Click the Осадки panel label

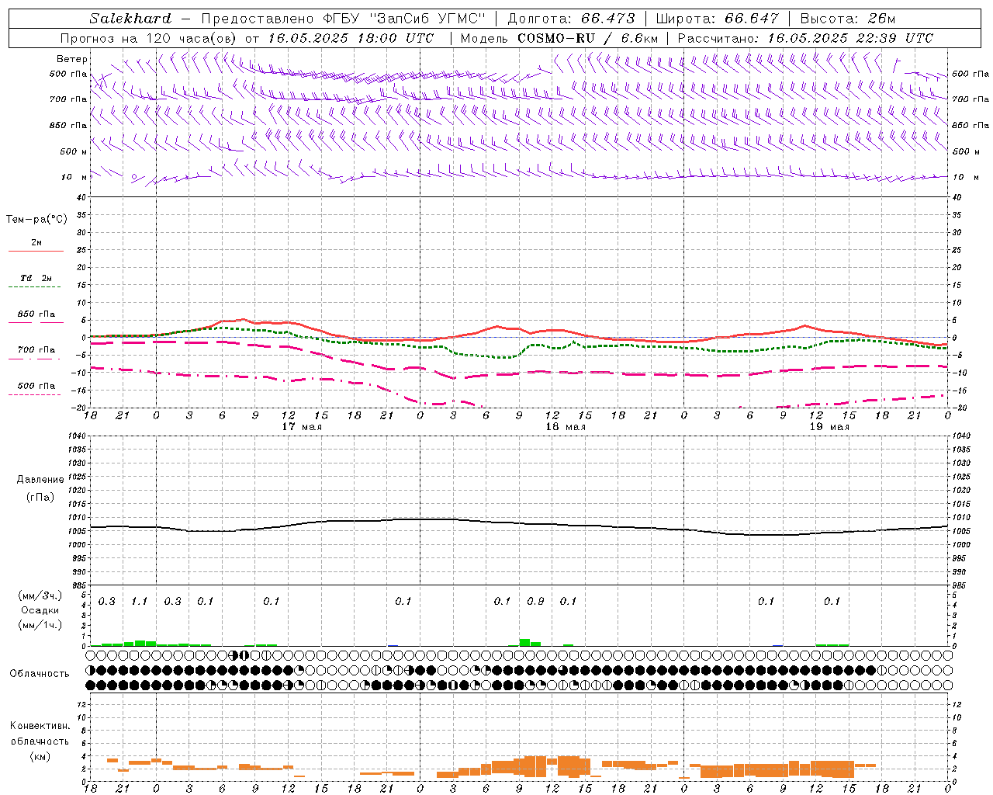40,610
